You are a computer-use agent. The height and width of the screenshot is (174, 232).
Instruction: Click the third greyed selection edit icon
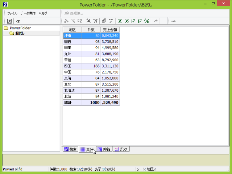pyautogui.click(x=80, y=21)
